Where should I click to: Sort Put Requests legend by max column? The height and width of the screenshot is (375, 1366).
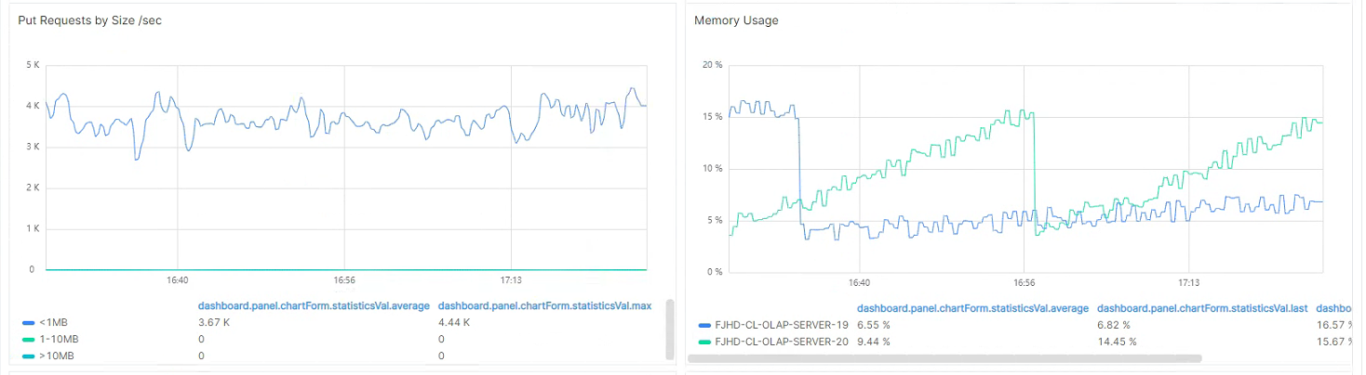[543, 305]
